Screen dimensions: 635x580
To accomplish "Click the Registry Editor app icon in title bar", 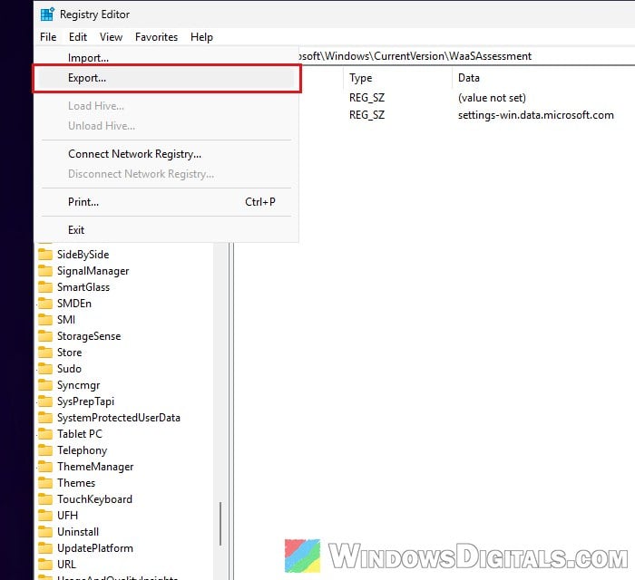I will point(47,14).
